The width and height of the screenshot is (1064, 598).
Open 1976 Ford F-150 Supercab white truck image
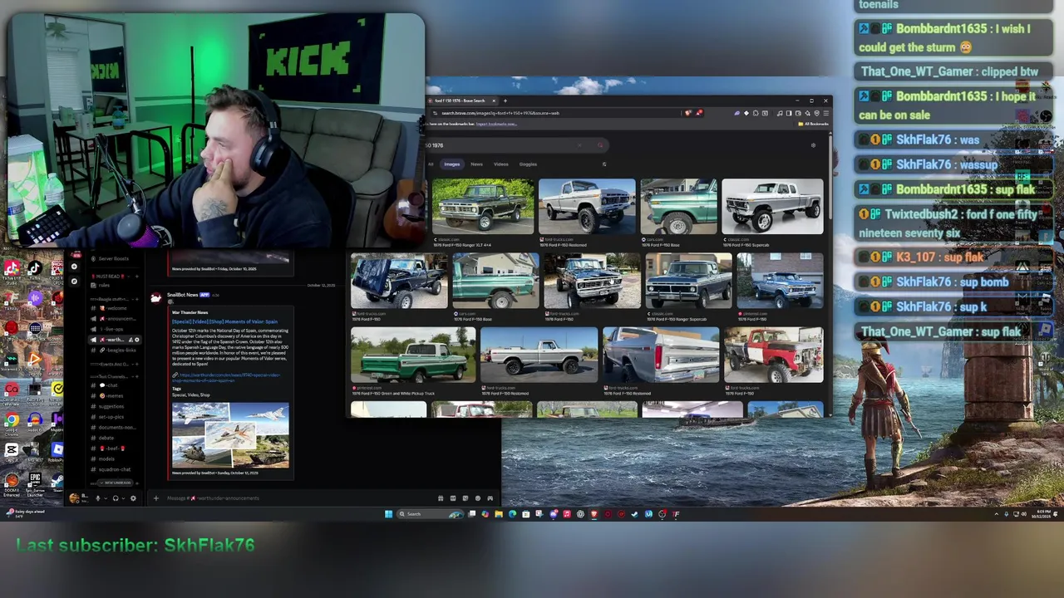pos(772,206)
